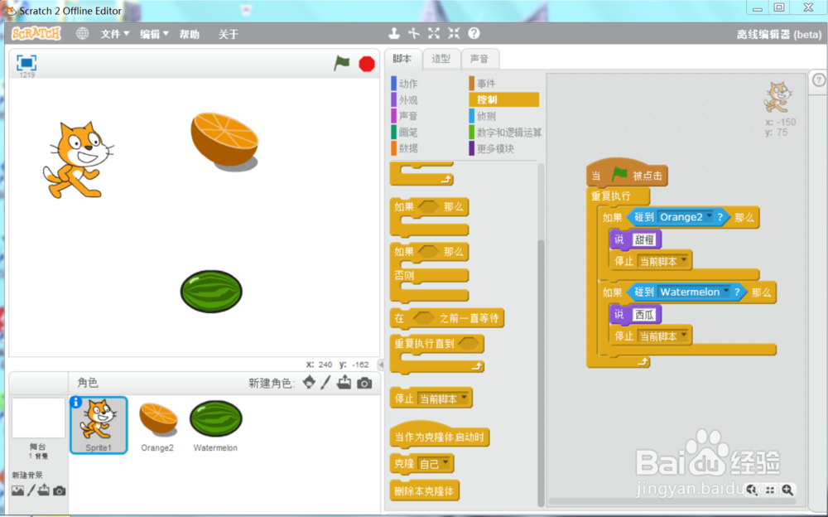Edit the 西瓜 text in the say block

click(x=644, y=315)
